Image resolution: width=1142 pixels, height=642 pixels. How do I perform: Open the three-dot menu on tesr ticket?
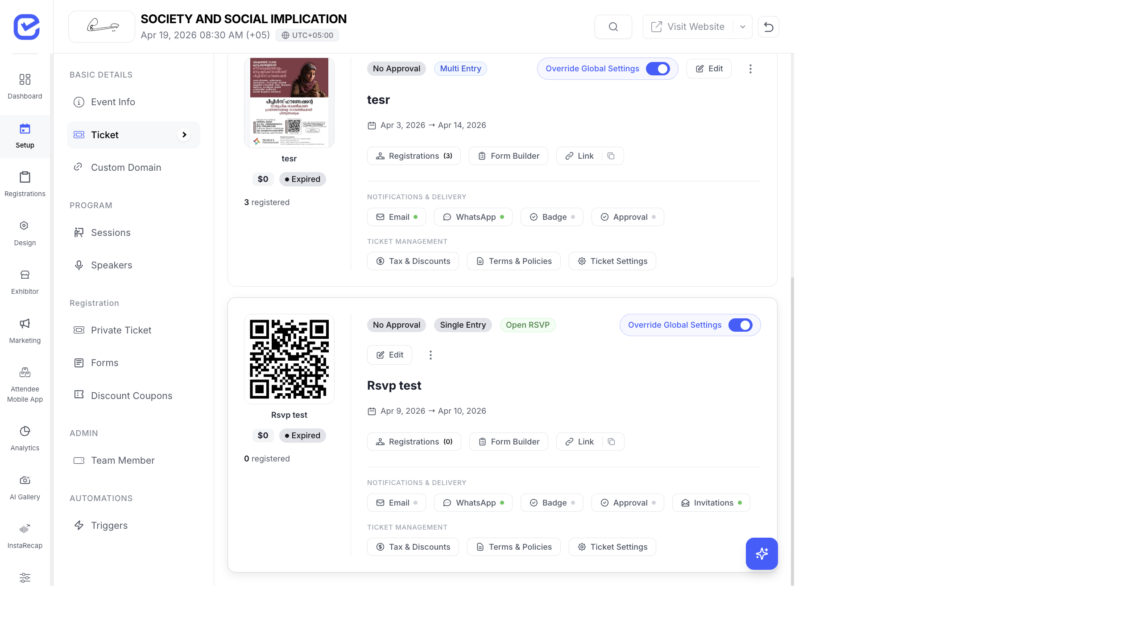click(x=750, y=69)
